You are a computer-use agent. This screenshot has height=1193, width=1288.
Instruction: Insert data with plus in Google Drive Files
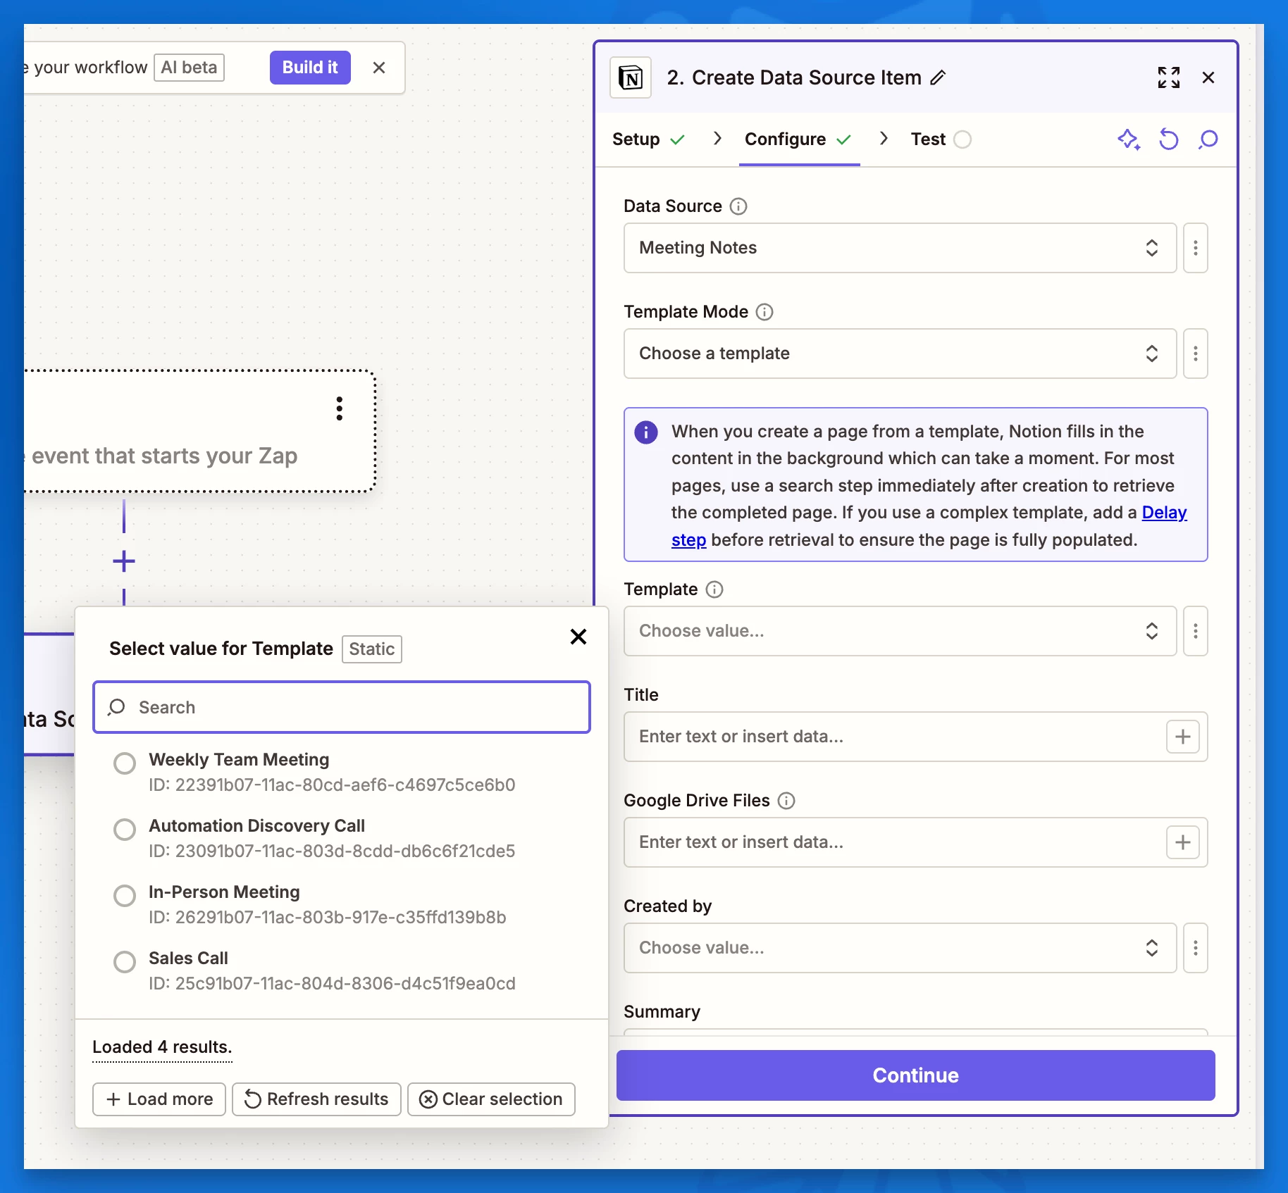point(1182,842)
